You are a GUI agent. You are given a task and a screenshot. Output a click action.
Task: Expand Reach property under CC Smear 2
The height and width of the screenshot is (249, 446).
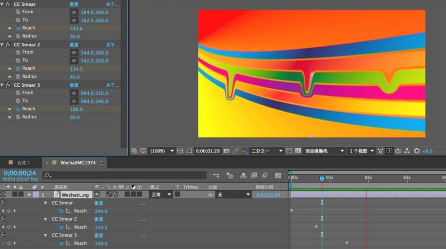pyautogui.click(x=10, y=69)
